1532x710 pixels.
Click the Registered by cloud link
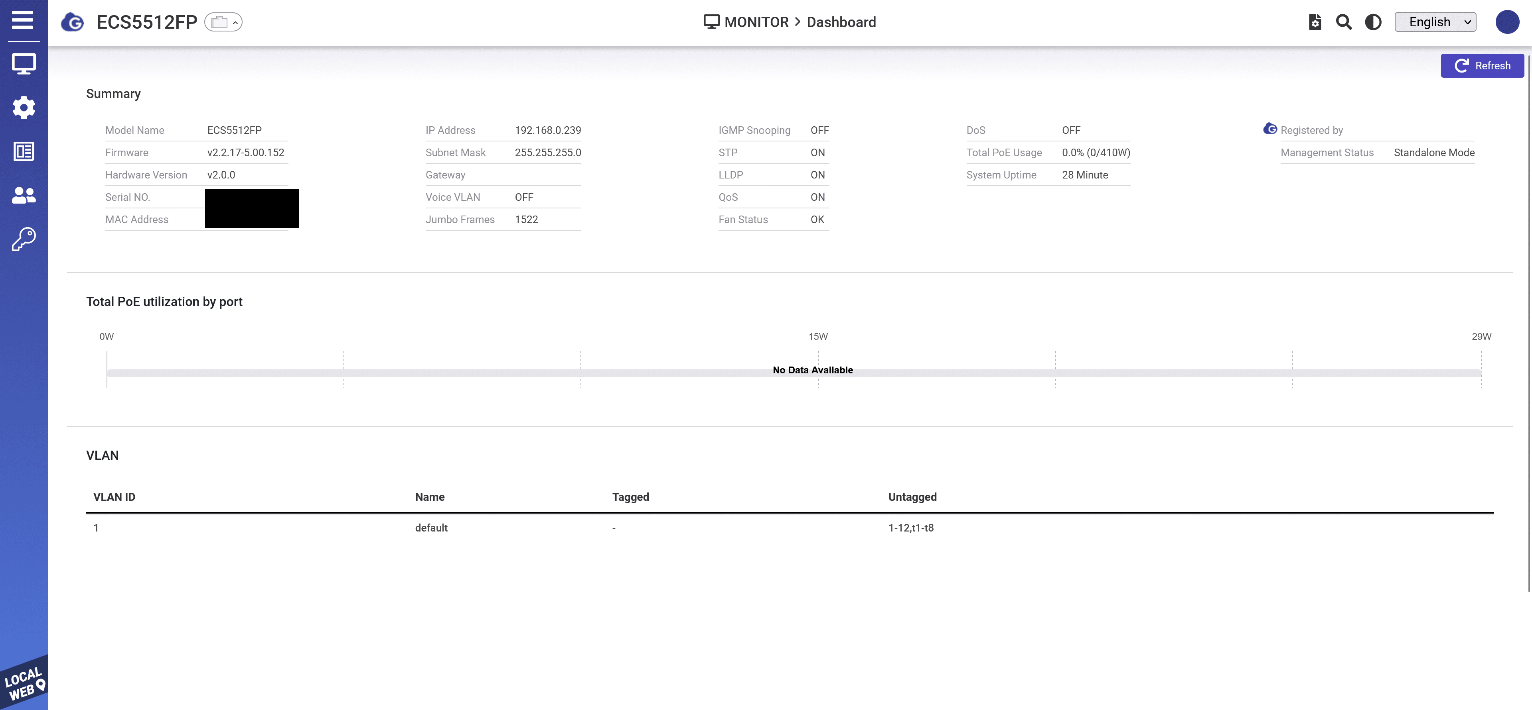pyautogui.click(x=1311, y=130)
